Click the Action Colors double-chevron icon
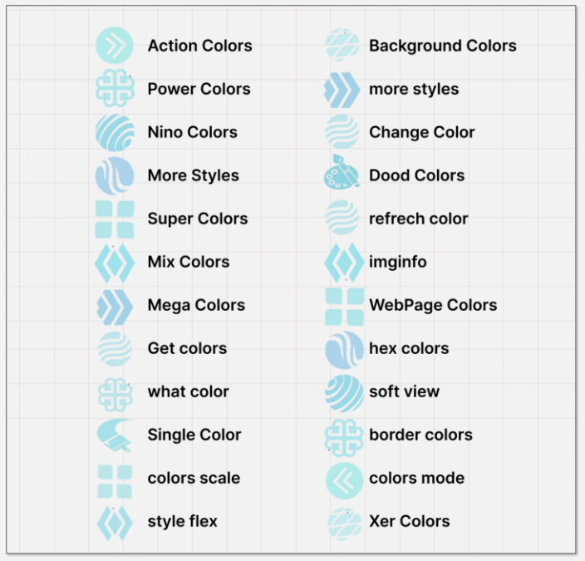The height and width of the screenshot is (561, 585). point(115,46)
